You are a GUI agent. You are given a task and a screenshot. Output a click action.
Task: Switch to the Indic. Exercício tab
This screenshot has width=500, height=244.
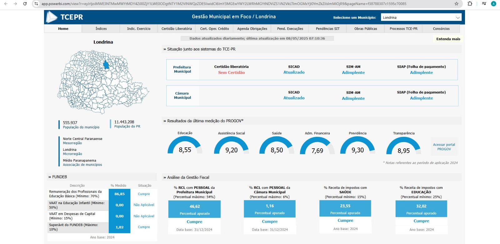click(x=139, y=29)
